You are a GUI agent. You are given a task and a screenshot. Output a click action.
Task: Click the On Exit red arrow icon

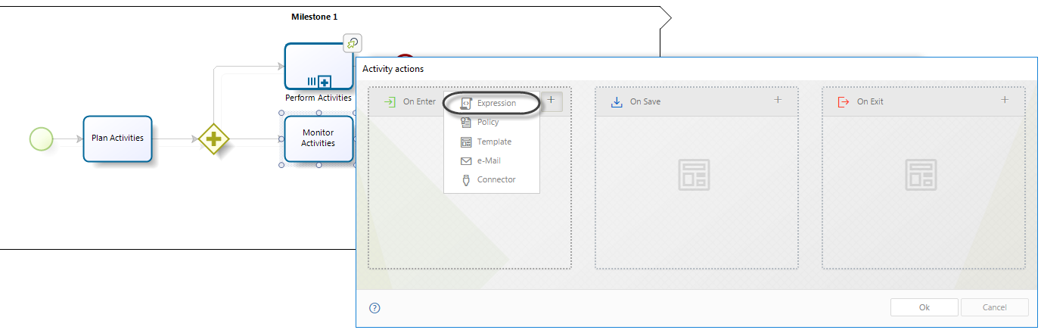click(x=844, y=101)
